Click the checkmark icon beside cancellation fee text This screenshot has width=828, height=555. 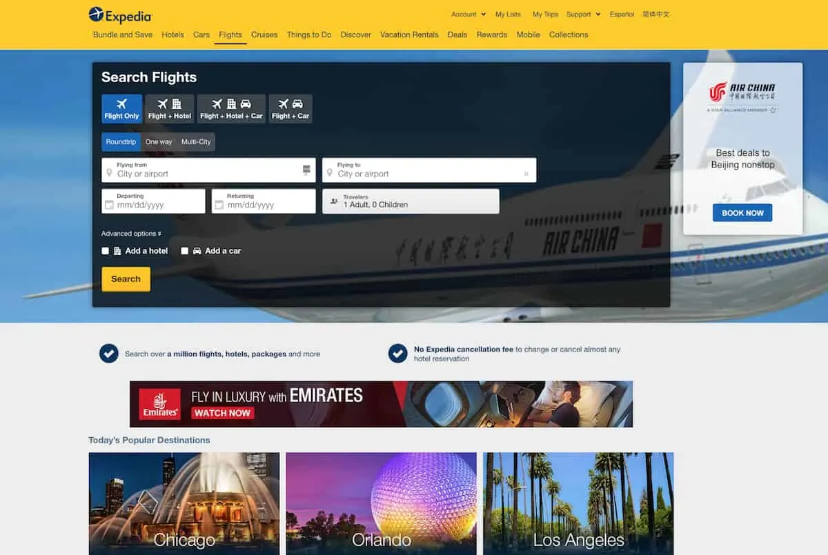[397, 354]
